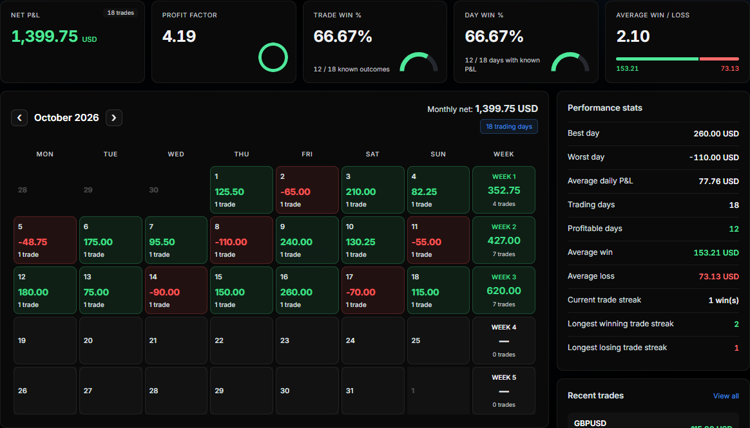This screenshot has height=428, width=750.
Task: Open October 3 day cell with 210.00
Action: (x=372, y=190)
